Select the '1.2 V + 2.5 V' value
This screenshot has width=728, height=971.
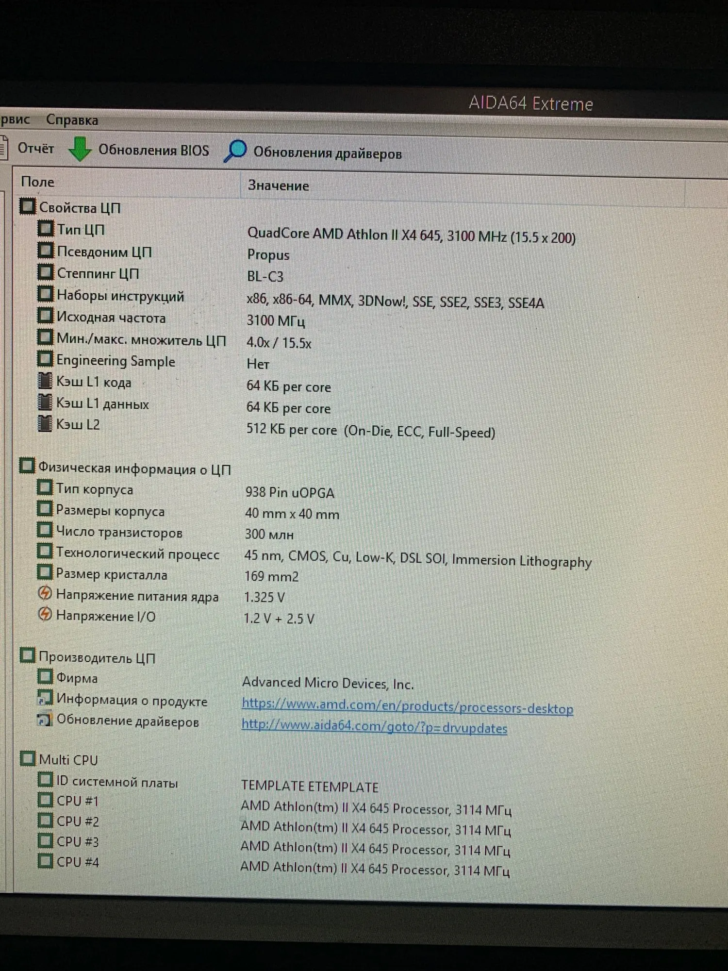tap(279, 618)
